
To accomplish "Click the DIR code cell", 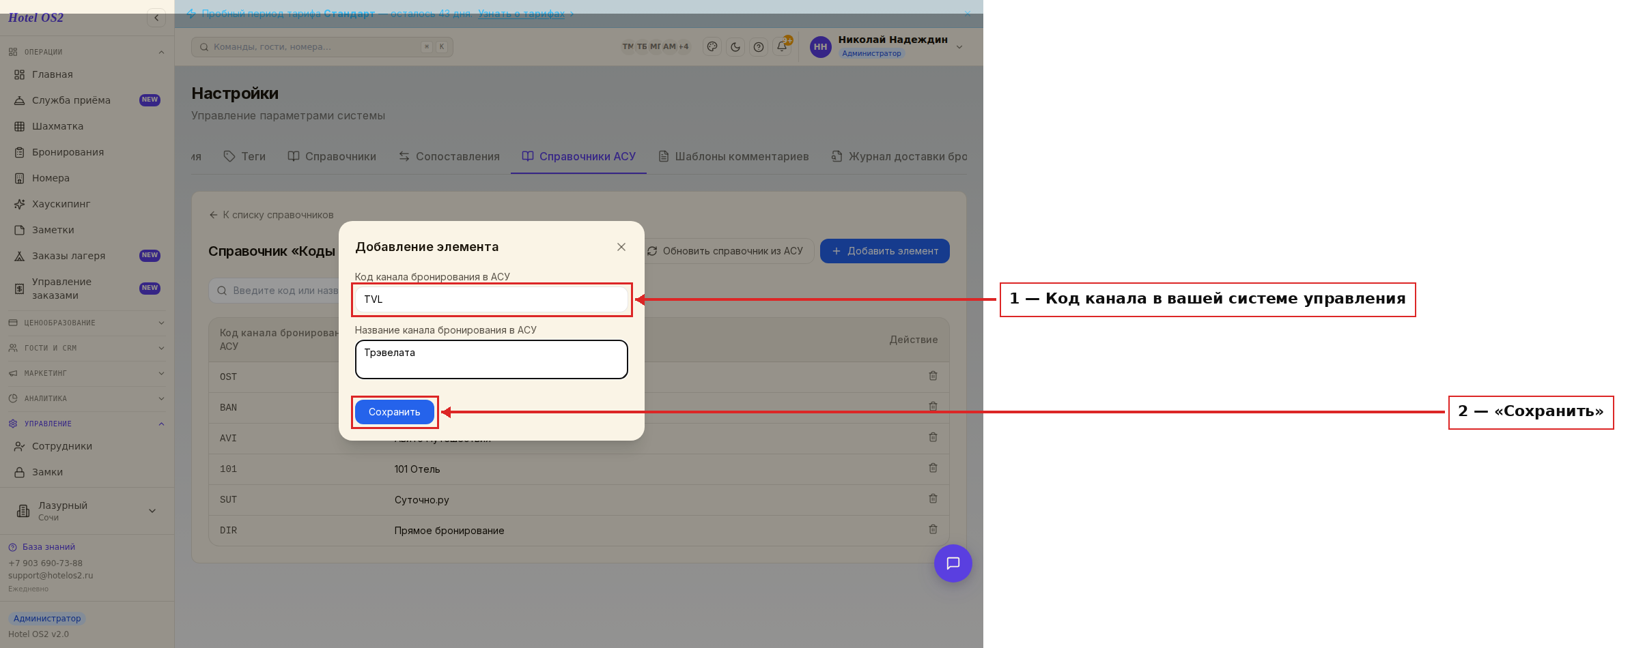I will click(228, 531).
